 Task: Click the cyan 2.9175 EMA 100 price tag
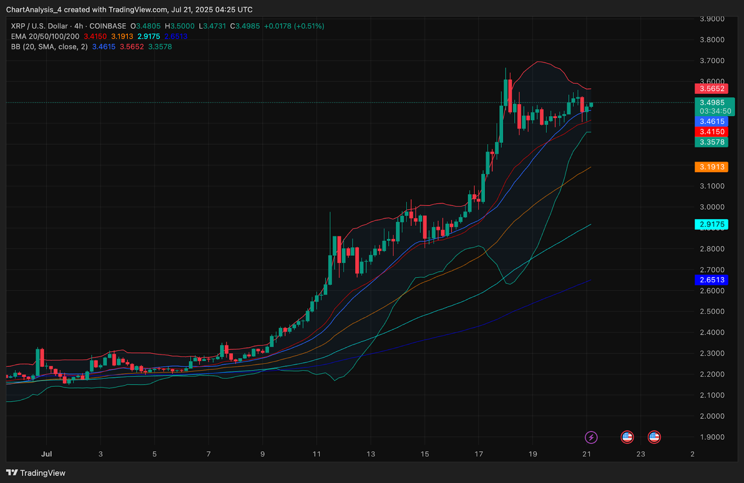pyautogui.click(x=711, y=225)
